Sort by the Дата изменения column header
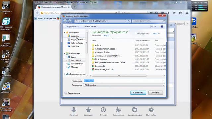The width and height of the screenshot is (212, 119). (x=142, y=40)
